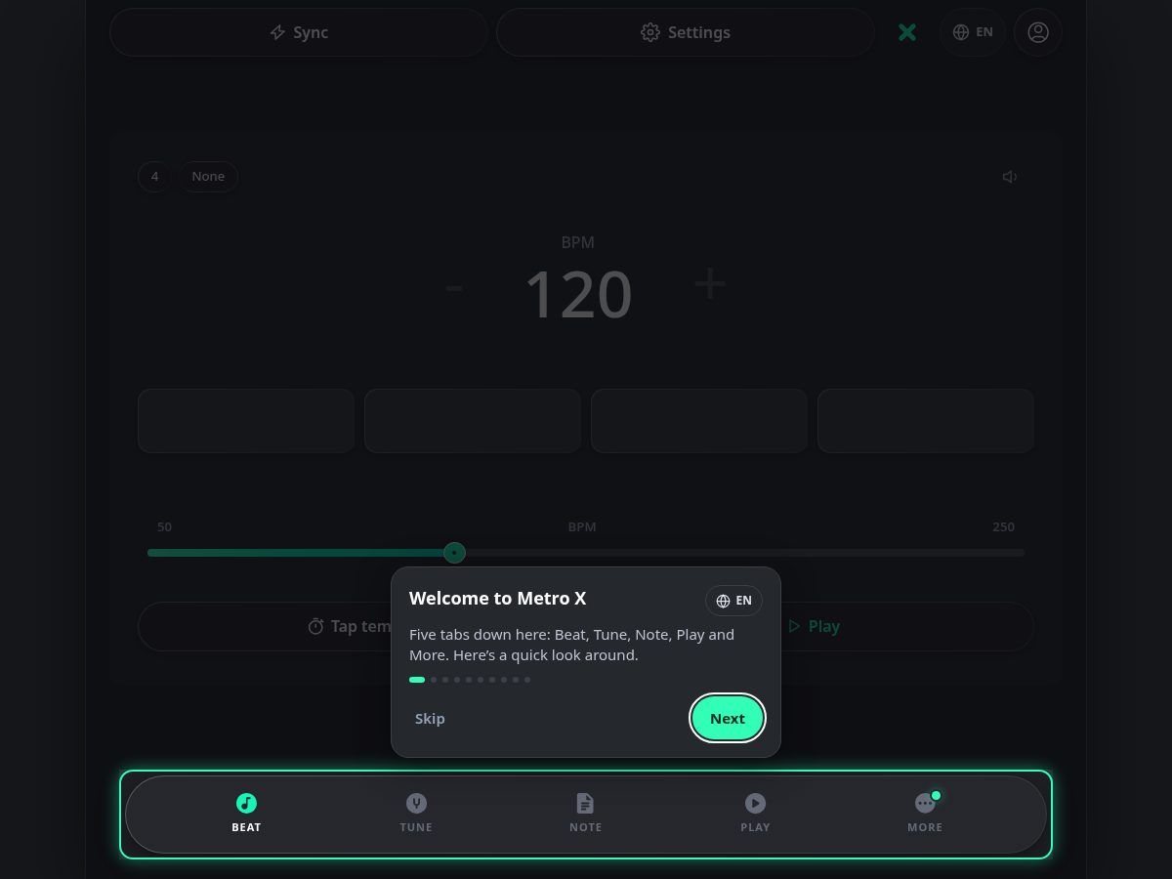Click the BPM slider handle

[x=454, y=553]
